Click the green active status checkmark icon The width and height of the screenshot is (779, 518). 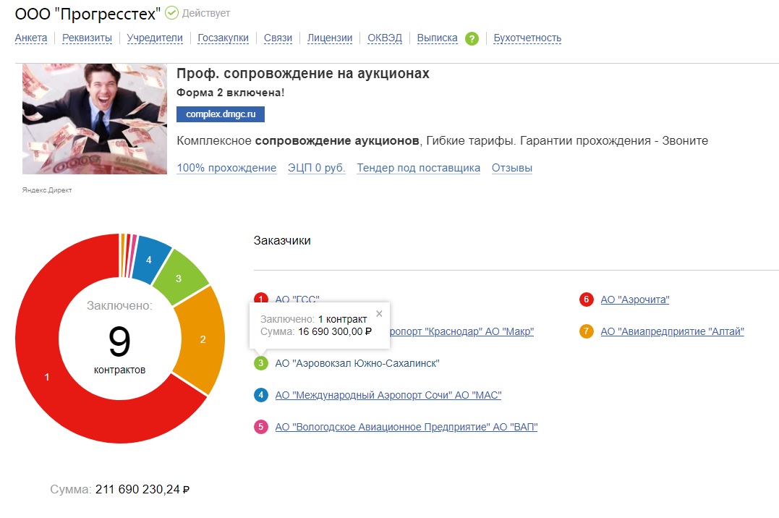171,13
